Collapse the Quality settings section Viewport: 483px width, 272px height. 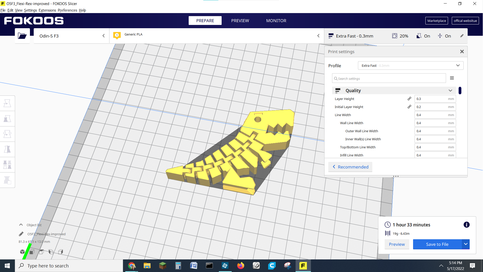pyautogui.click(x=450, y=90)
